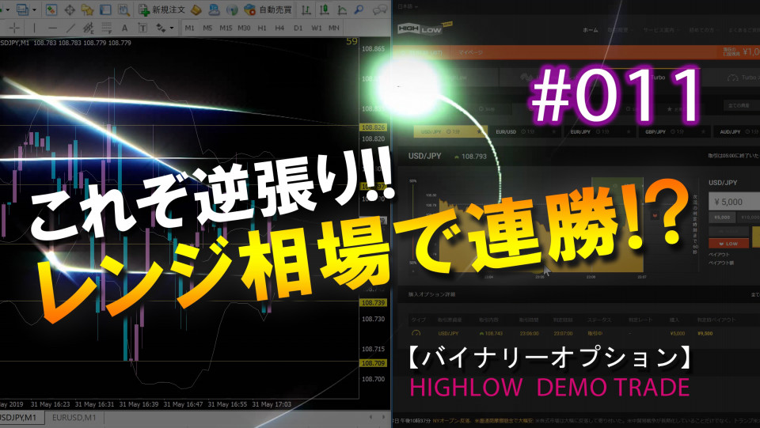The image size is (760, 428).
Task: Click the 108.826 price label on chart
Action: click(373, 127)
